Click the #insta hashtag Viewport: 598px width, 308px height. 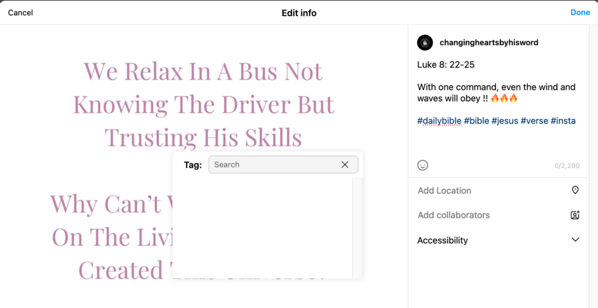point(563,121)
